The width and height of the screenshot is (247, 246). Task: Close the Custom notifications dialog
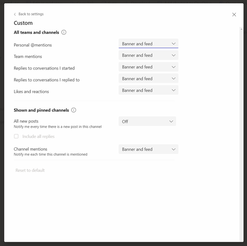(x=234, y=15)
